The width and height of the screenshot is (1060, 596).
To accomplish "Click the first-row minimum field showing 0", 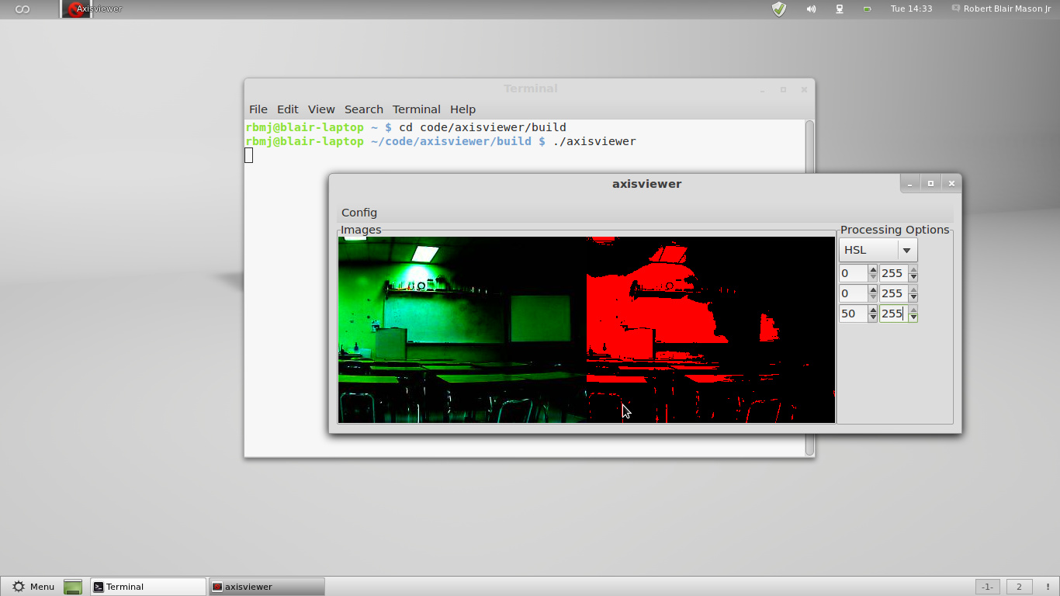I will tap(853, 273).
